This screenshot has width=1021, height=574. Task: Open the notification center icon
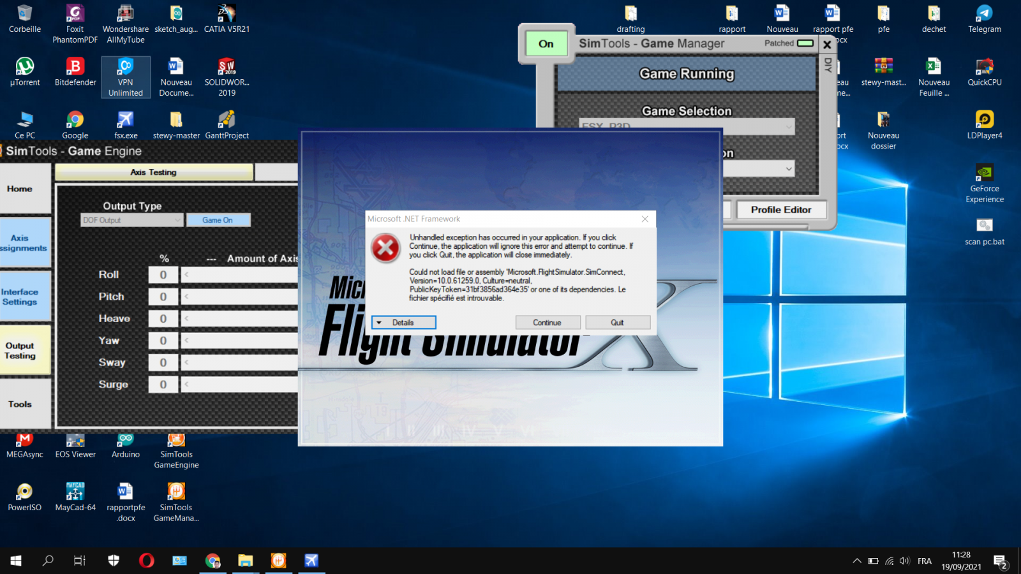pyautogui.click(x=1000, y=561)
